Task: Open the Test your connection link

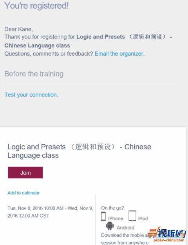Action: pos(31,95)
